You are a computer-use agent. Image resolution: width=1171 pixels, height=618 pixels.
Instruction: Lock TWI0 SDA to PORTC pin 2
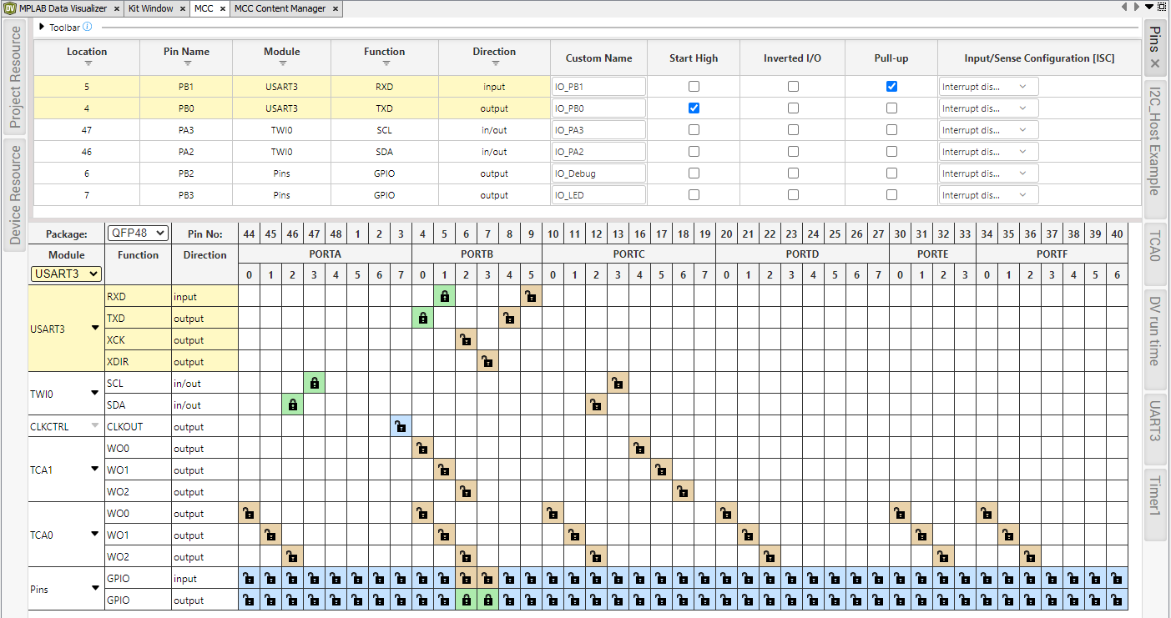click(596, 404)
